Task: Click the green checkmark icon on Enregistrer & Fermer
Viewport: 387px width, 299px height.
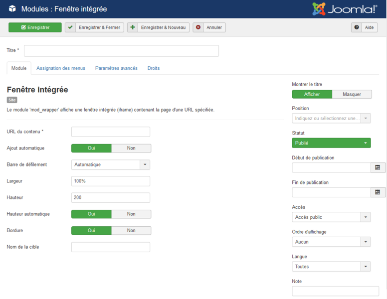Action: pyautogui.click(x=70, y=27)
